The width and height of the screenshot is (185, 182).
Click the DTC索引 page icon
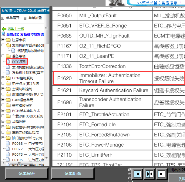[8, 61]
